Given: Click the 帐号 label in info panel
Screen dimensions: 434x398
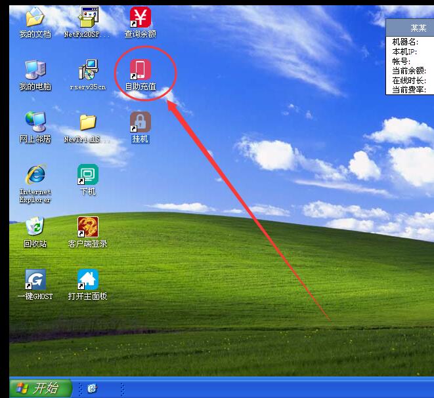Looking at the screenshot, I should coord(401,62).
